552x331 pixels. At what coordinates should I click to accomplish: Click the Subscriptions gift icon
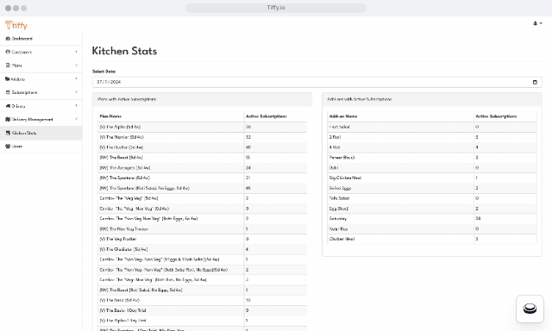point(8,92)
